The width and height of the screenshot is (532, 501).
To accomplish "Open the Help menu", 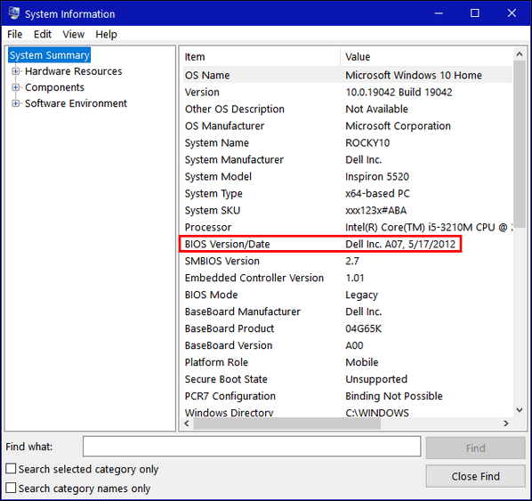I will [x=106, y=35].
